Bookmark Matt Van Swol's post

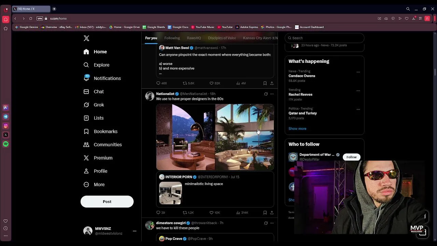pos(265,83)
